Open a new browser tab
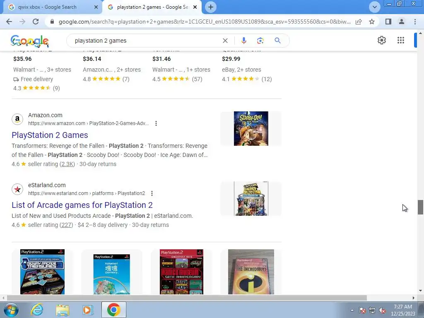Image resolution: width=424 pixels, height=318 pixels. pos(211,7)
